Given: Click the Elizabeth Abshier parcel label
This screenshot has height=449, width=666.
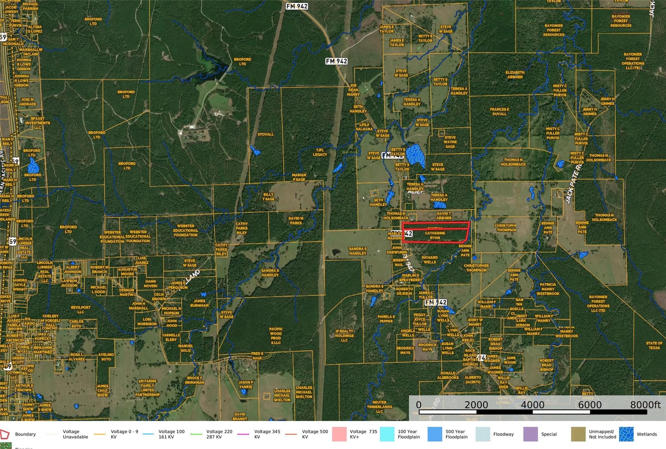Looking at the screenshot, I should tap(515, 75).
